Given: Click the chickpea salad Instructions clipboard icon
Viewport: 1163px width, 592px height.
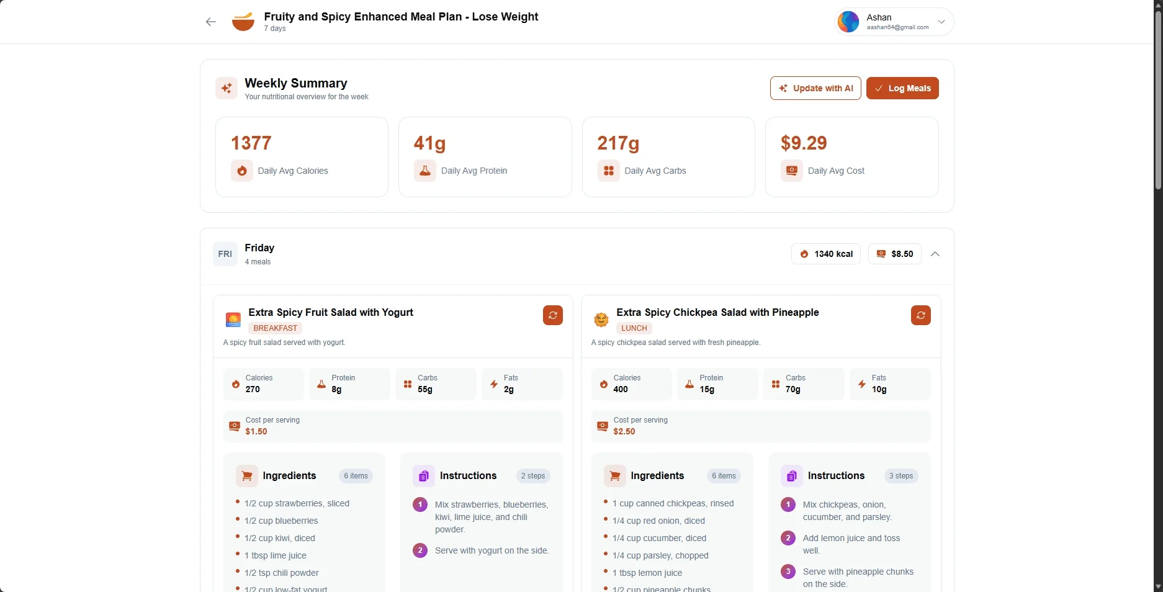Looking at the screenshot, I should (x=791, y=476).
